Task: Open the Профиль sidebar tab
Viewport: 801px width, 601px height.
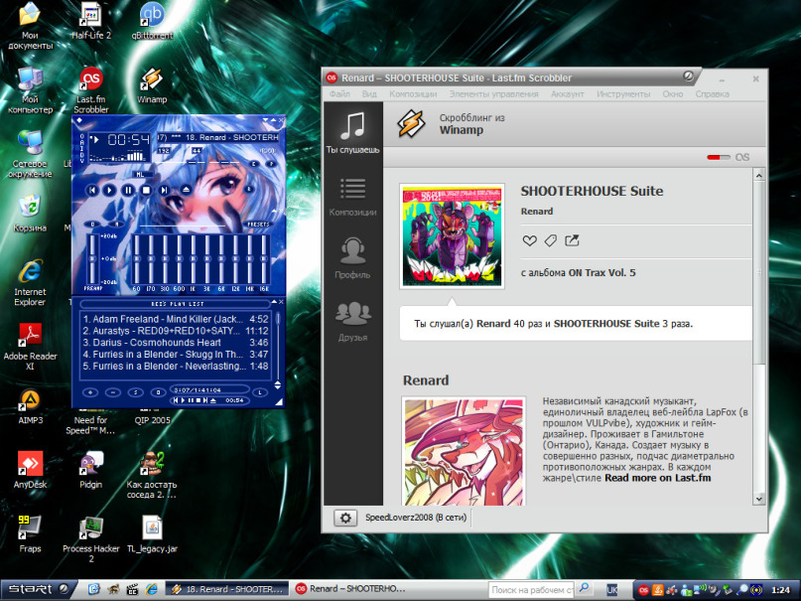Action: pyautogui.click(x=353, y=258)
